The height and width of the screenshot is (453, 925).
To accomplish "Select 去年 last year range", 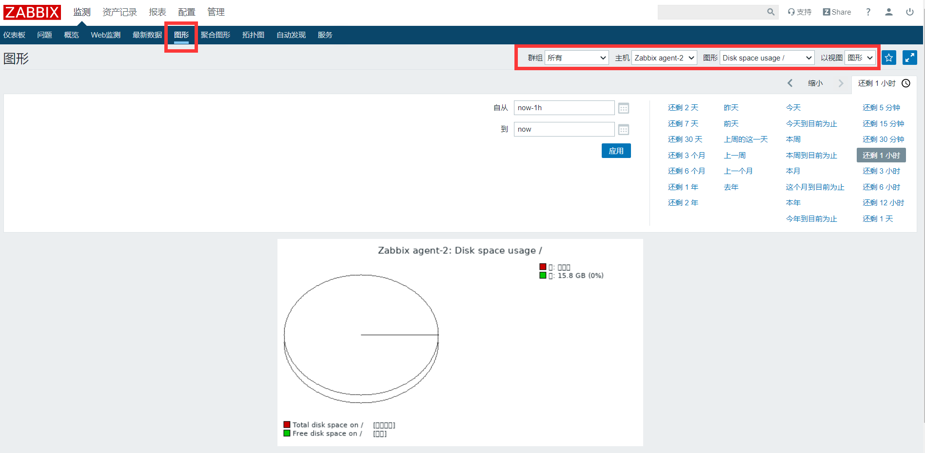I will (731, 187).
